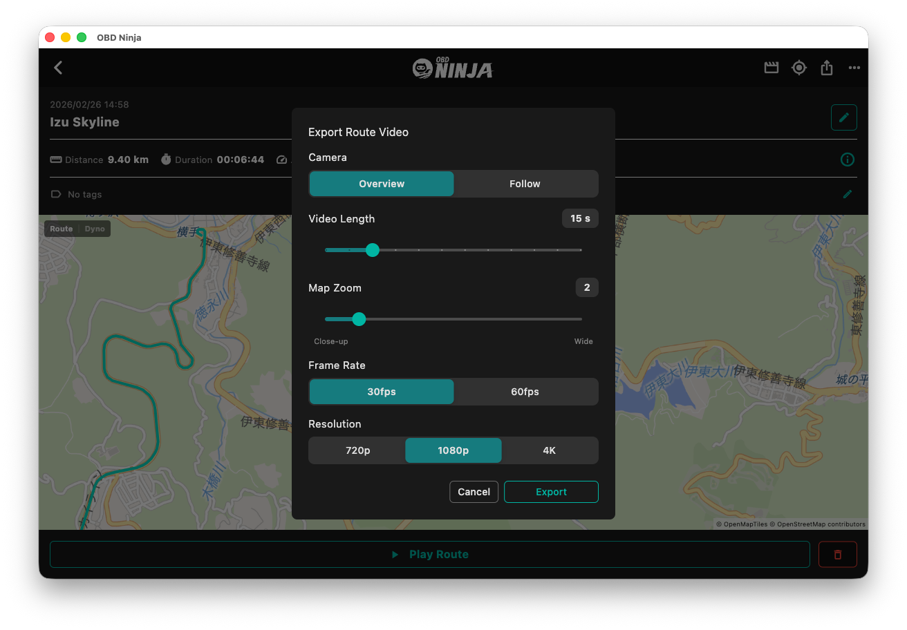Click the Map Zoom value 2
The width and height of the screenshot is (907, 630).
(x=587, y=287)
